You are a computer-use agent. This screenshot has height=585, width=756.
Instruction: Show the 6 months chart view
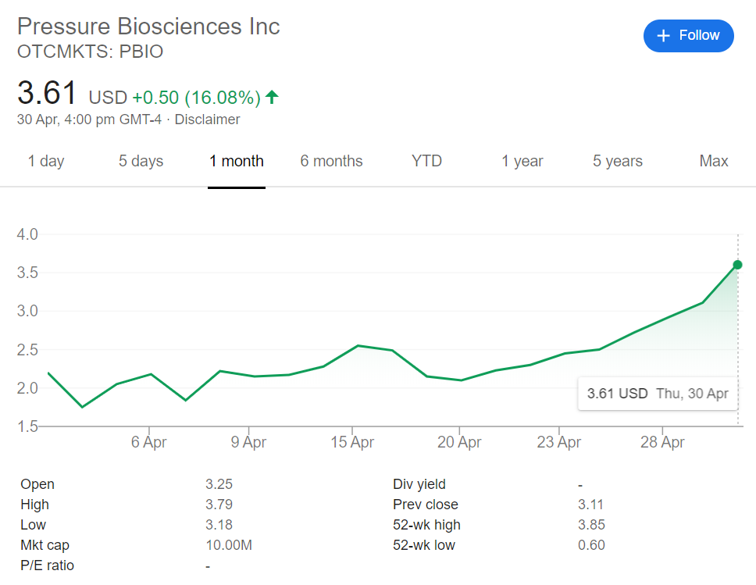click(x=331, y=162)
